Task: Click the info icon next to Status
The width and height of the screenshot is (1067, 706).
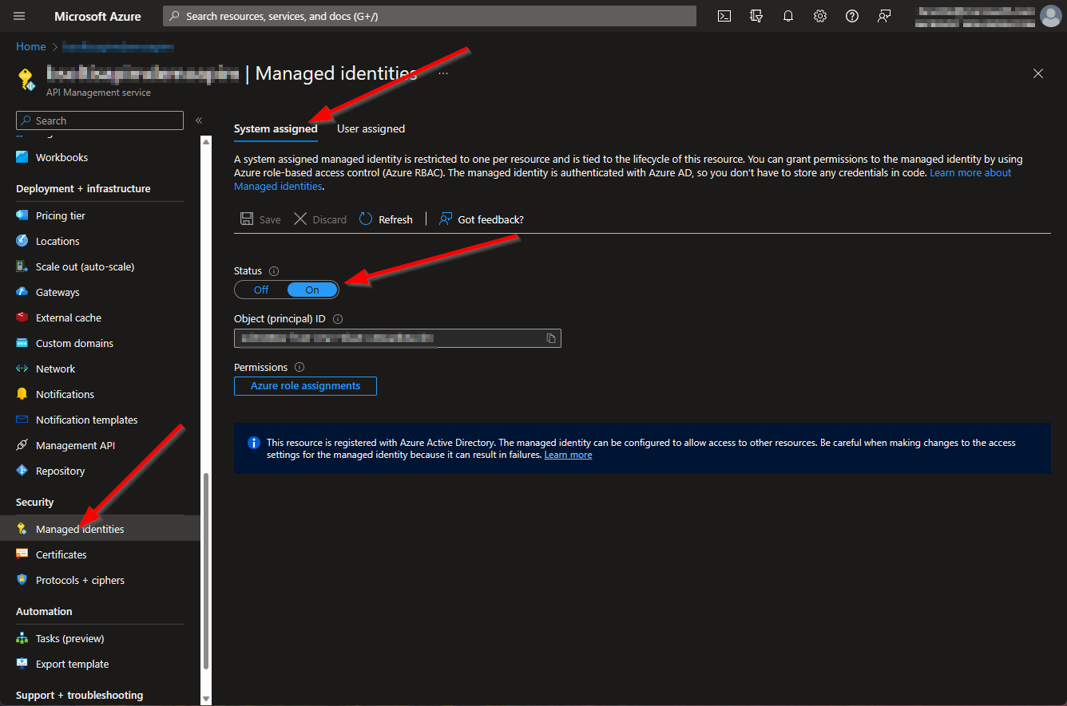Action: [x=274, y=271]
